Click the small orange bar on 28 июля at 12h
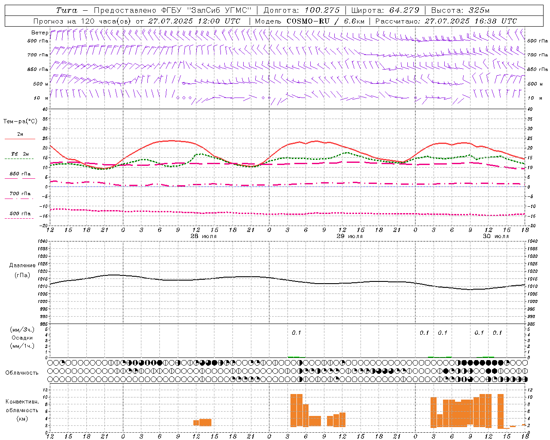This screenshot has height=440, width=550. [196, 423]
